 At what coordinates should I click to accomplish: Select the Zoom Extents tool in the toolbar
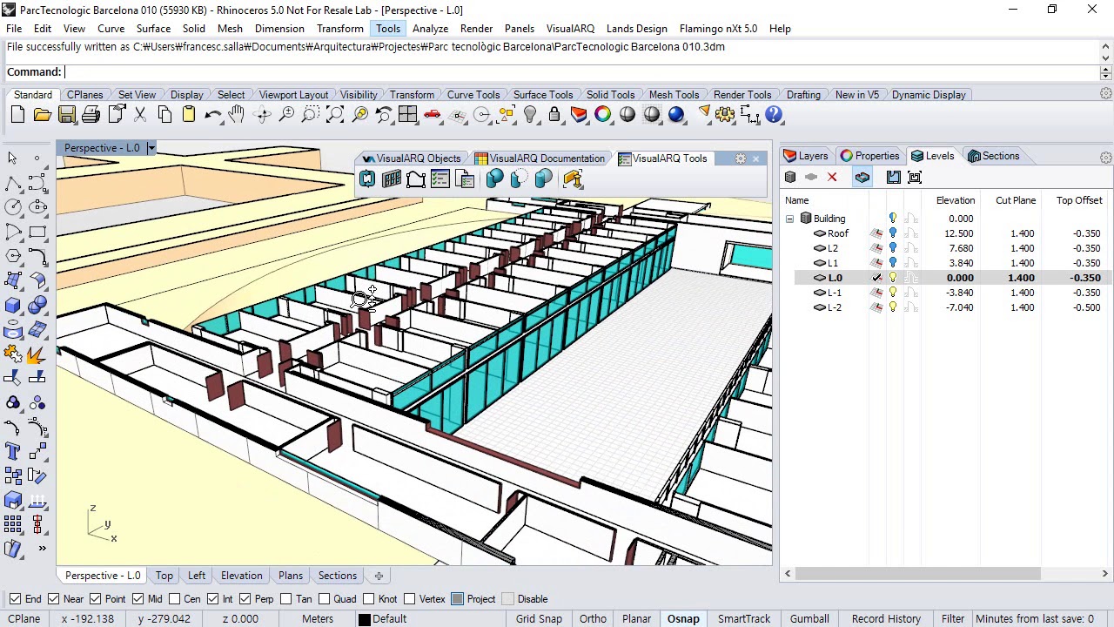[x=335, y=114]
